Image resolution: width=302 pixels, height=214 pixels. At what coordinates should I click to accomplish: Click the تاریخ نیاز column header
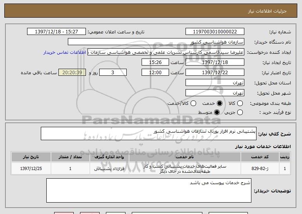tap(31, 157)
